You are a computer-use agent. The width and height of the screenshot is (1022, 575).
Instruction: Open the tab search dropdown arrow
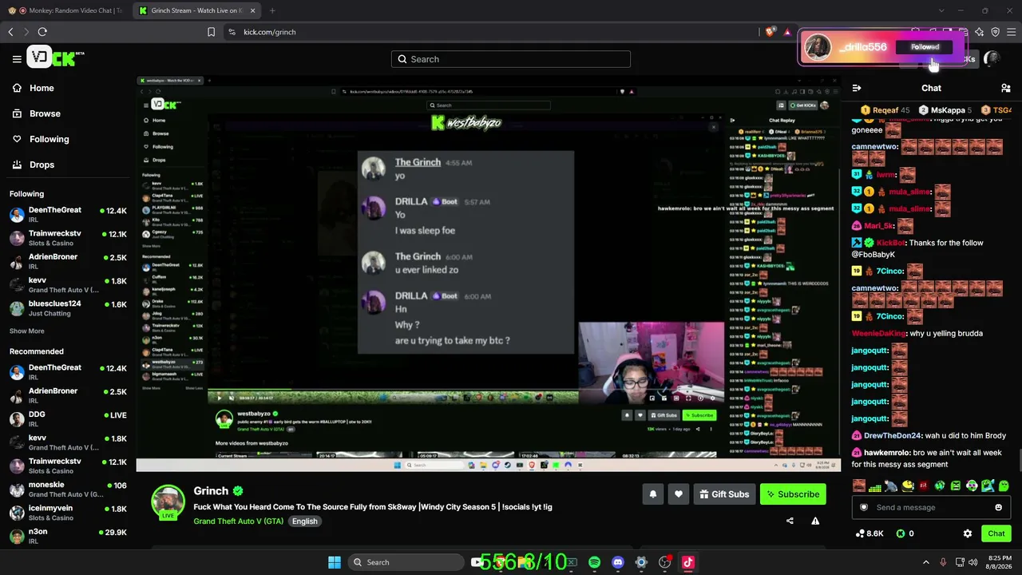[941, 10]
